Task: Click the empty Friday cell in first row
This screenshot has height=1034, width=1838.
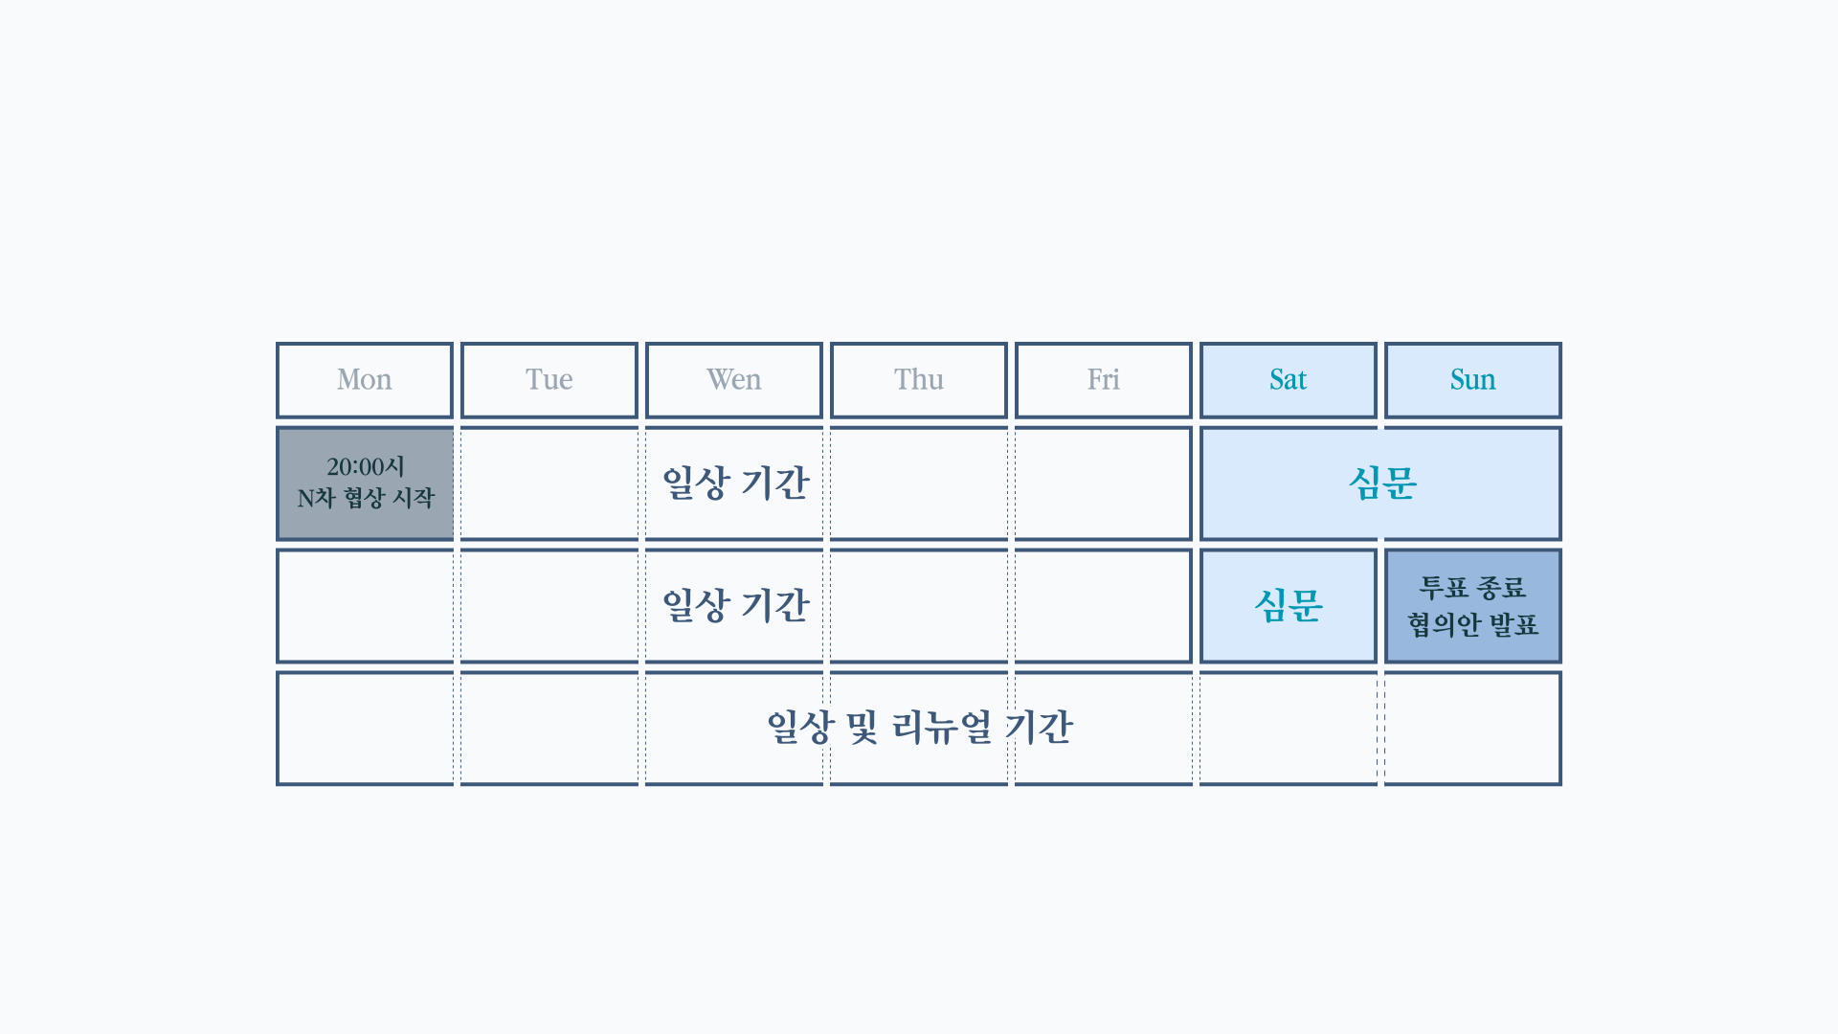Action: tap(1104, 483)
